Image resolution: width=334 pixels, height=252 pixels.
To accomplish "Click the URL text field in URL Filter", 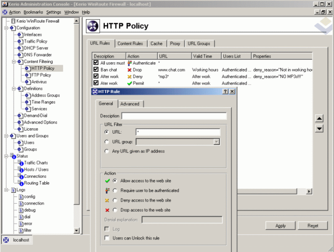I will point(178,132).
